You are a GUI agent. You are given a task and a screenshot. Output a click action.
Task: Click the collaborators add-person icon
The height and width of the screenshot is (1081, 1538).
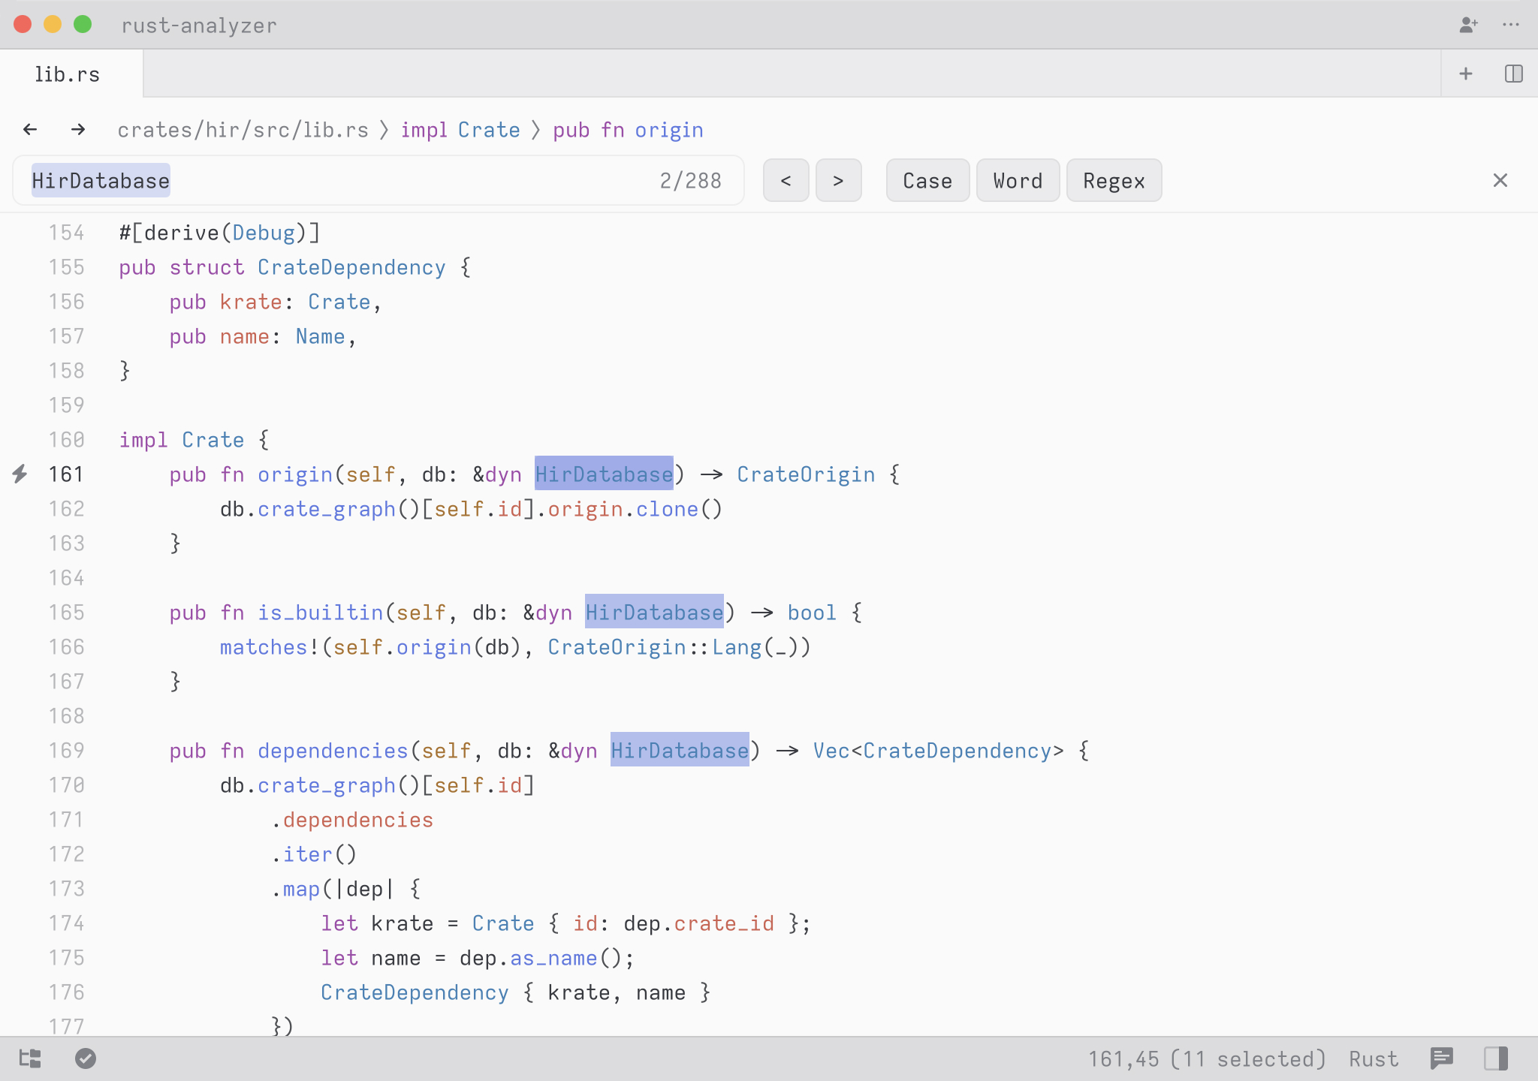tap(1468, 25)
